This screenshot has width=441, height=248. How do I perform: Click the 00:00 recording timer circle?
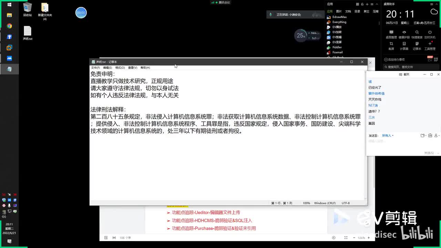click(81, 12)
